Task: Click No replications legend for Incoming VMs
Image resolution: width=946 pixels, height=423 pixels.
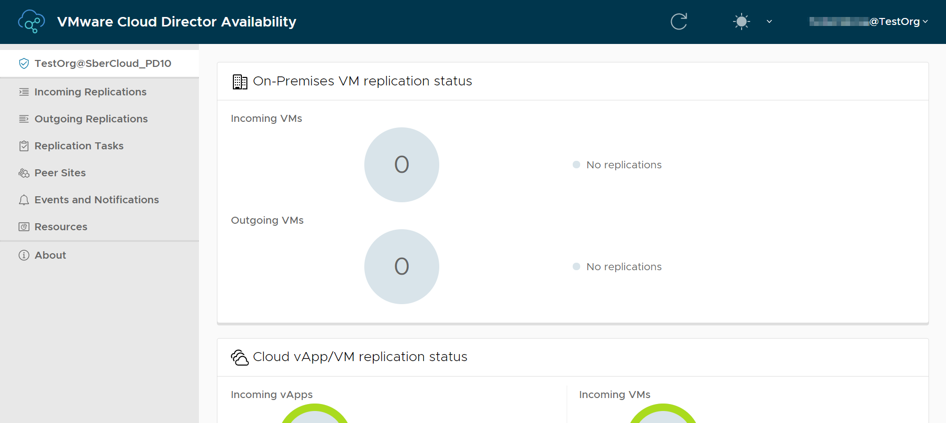Action: click(x=617, y=165)
